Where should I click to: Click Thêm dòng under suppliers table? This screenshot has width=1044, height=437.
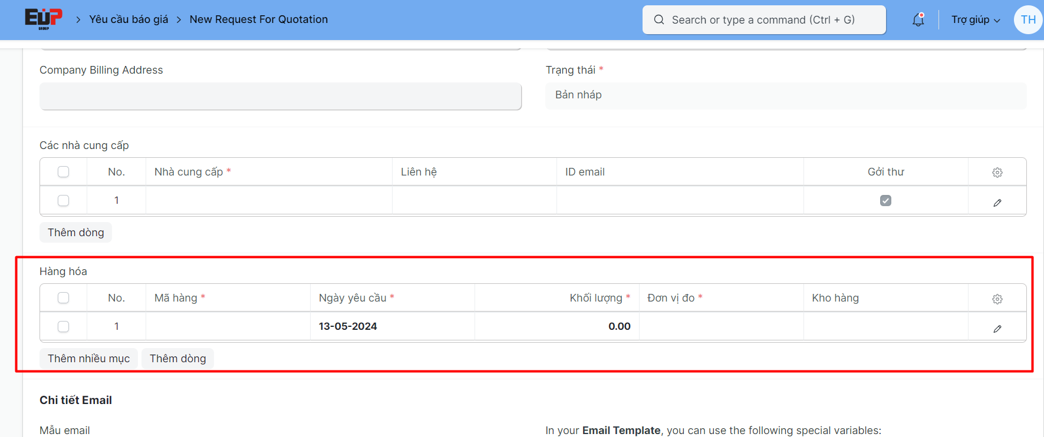pos(75,233)
